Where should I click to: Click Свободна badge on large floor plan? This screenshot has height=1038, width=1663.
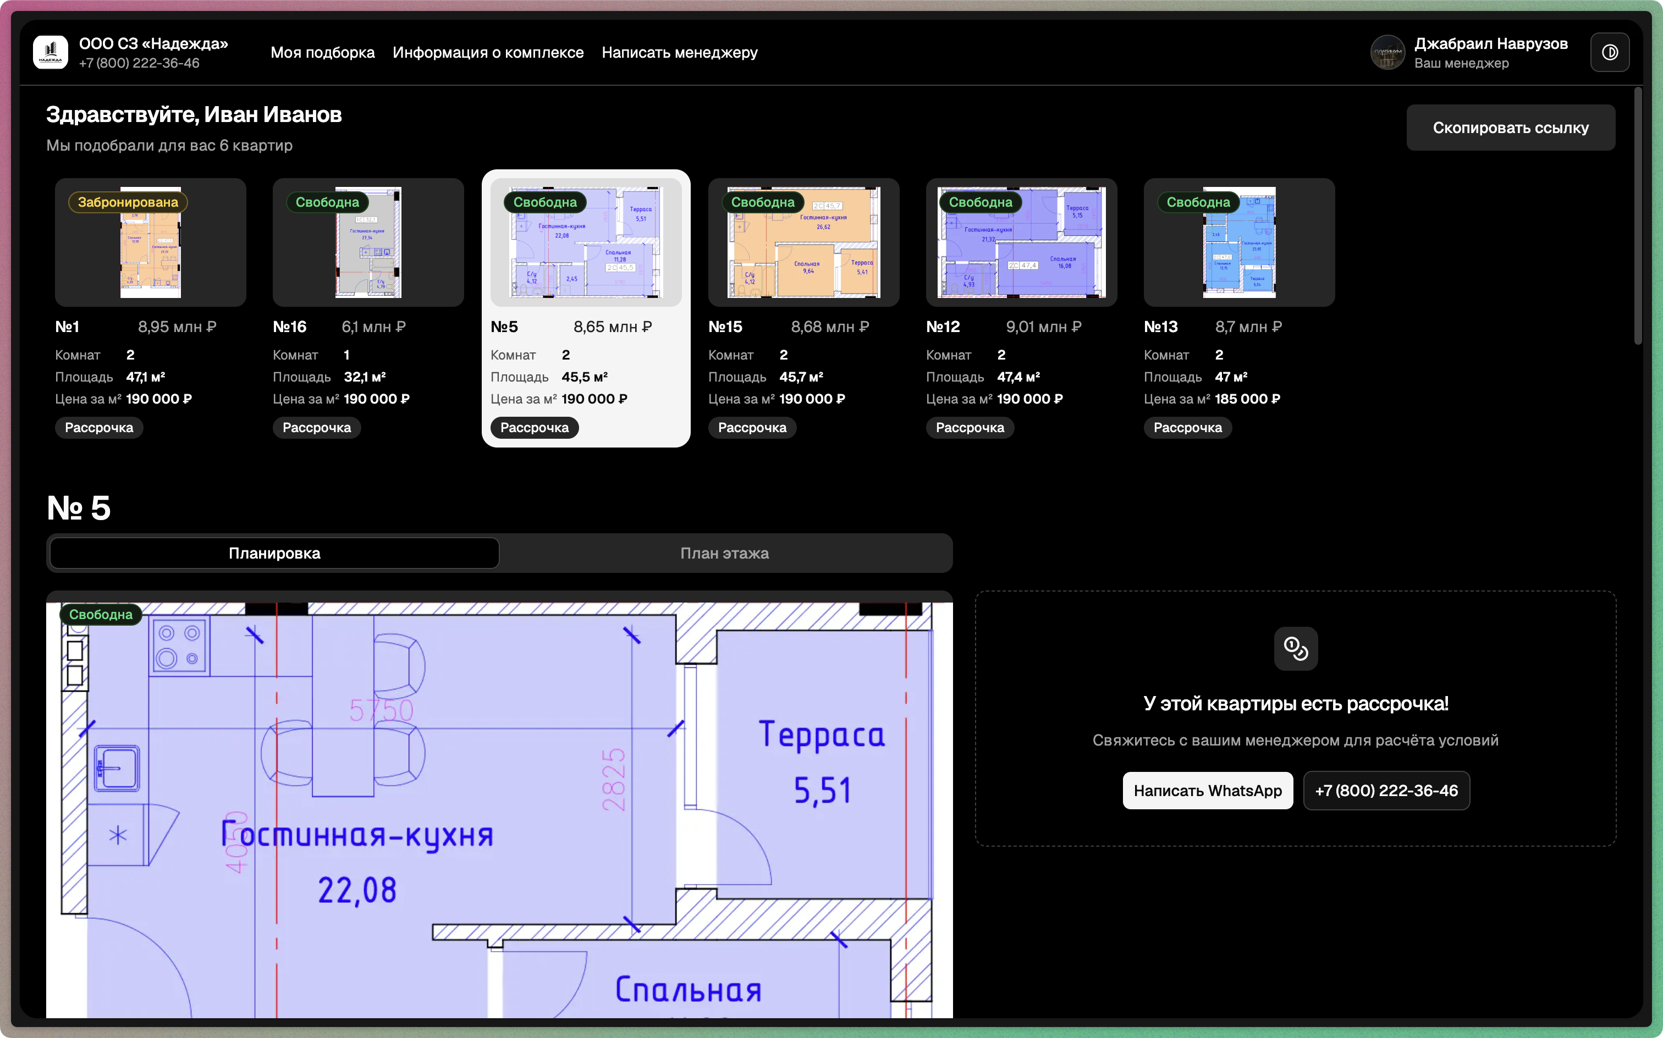click(101, 615)
